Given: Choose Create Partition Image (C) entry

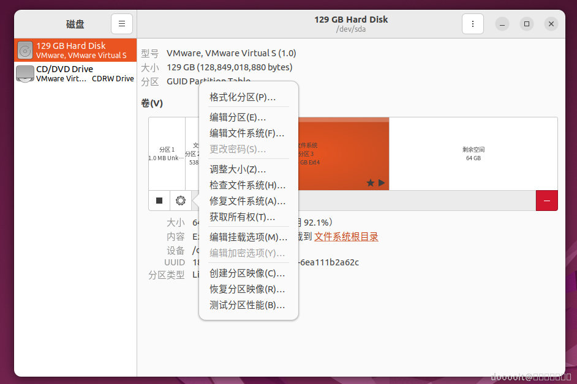Looking at the screenshot, I should pos(249,273).
